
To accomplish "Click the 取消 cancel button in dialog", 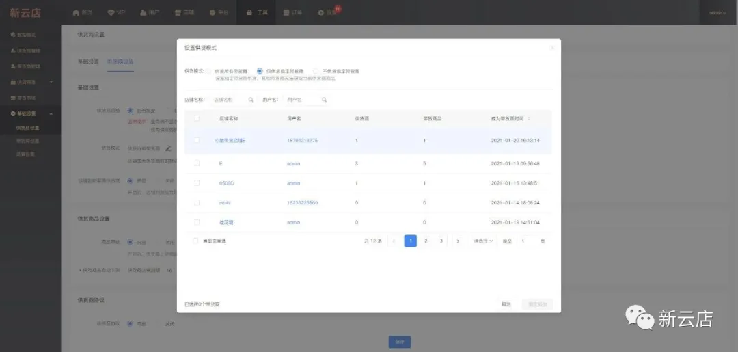I will point(506,304).
